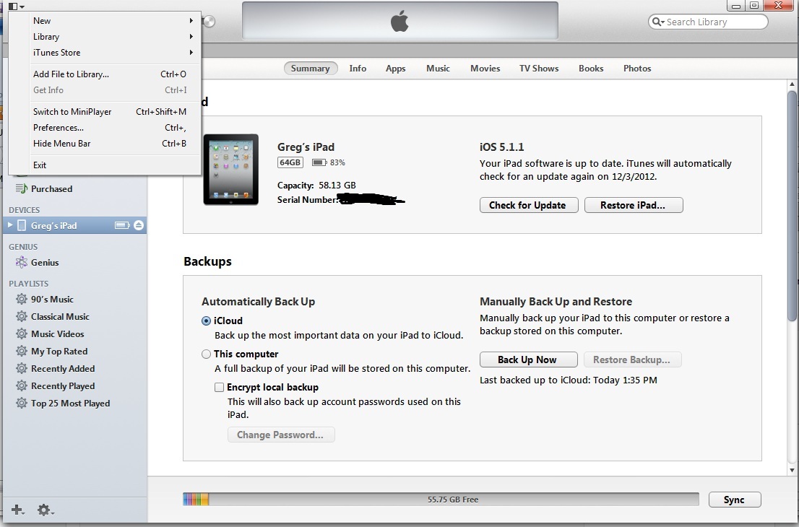Switch to the Info tab

358,69
